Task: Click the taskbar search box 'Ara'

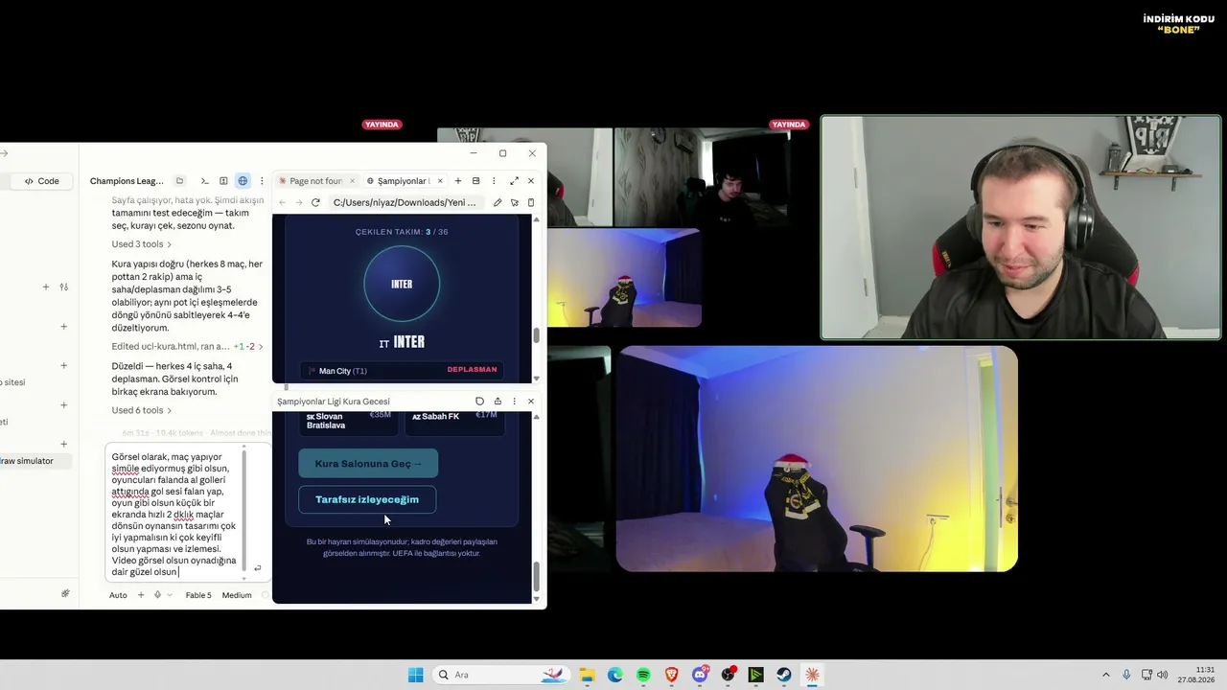Action: (x=500, y=675)
